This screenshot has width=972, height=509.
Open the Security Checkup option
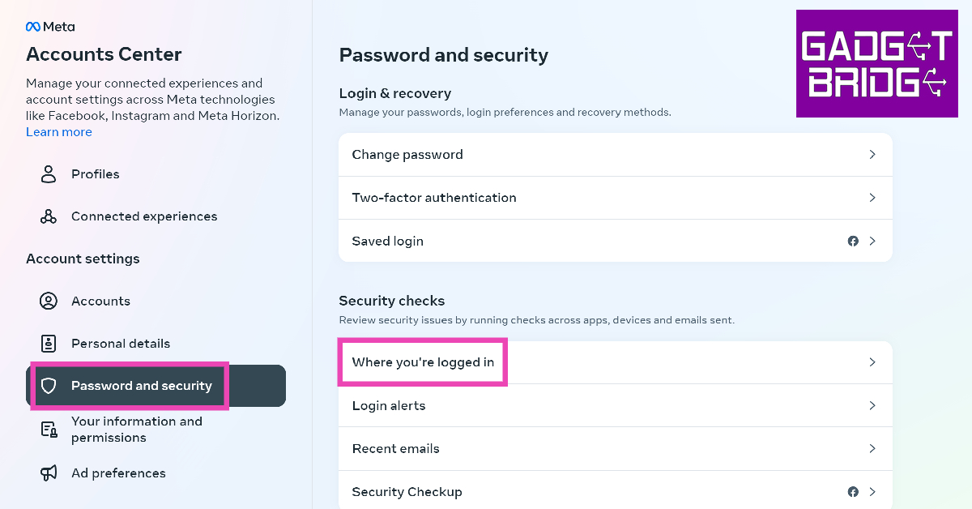407,492
